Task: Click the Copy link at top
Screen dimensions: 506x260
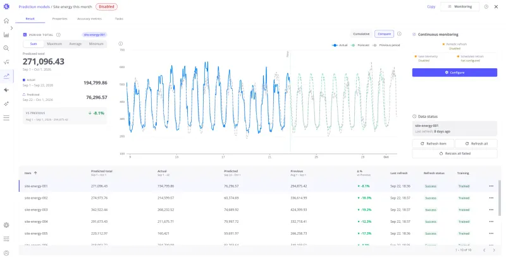Action: 431,7
